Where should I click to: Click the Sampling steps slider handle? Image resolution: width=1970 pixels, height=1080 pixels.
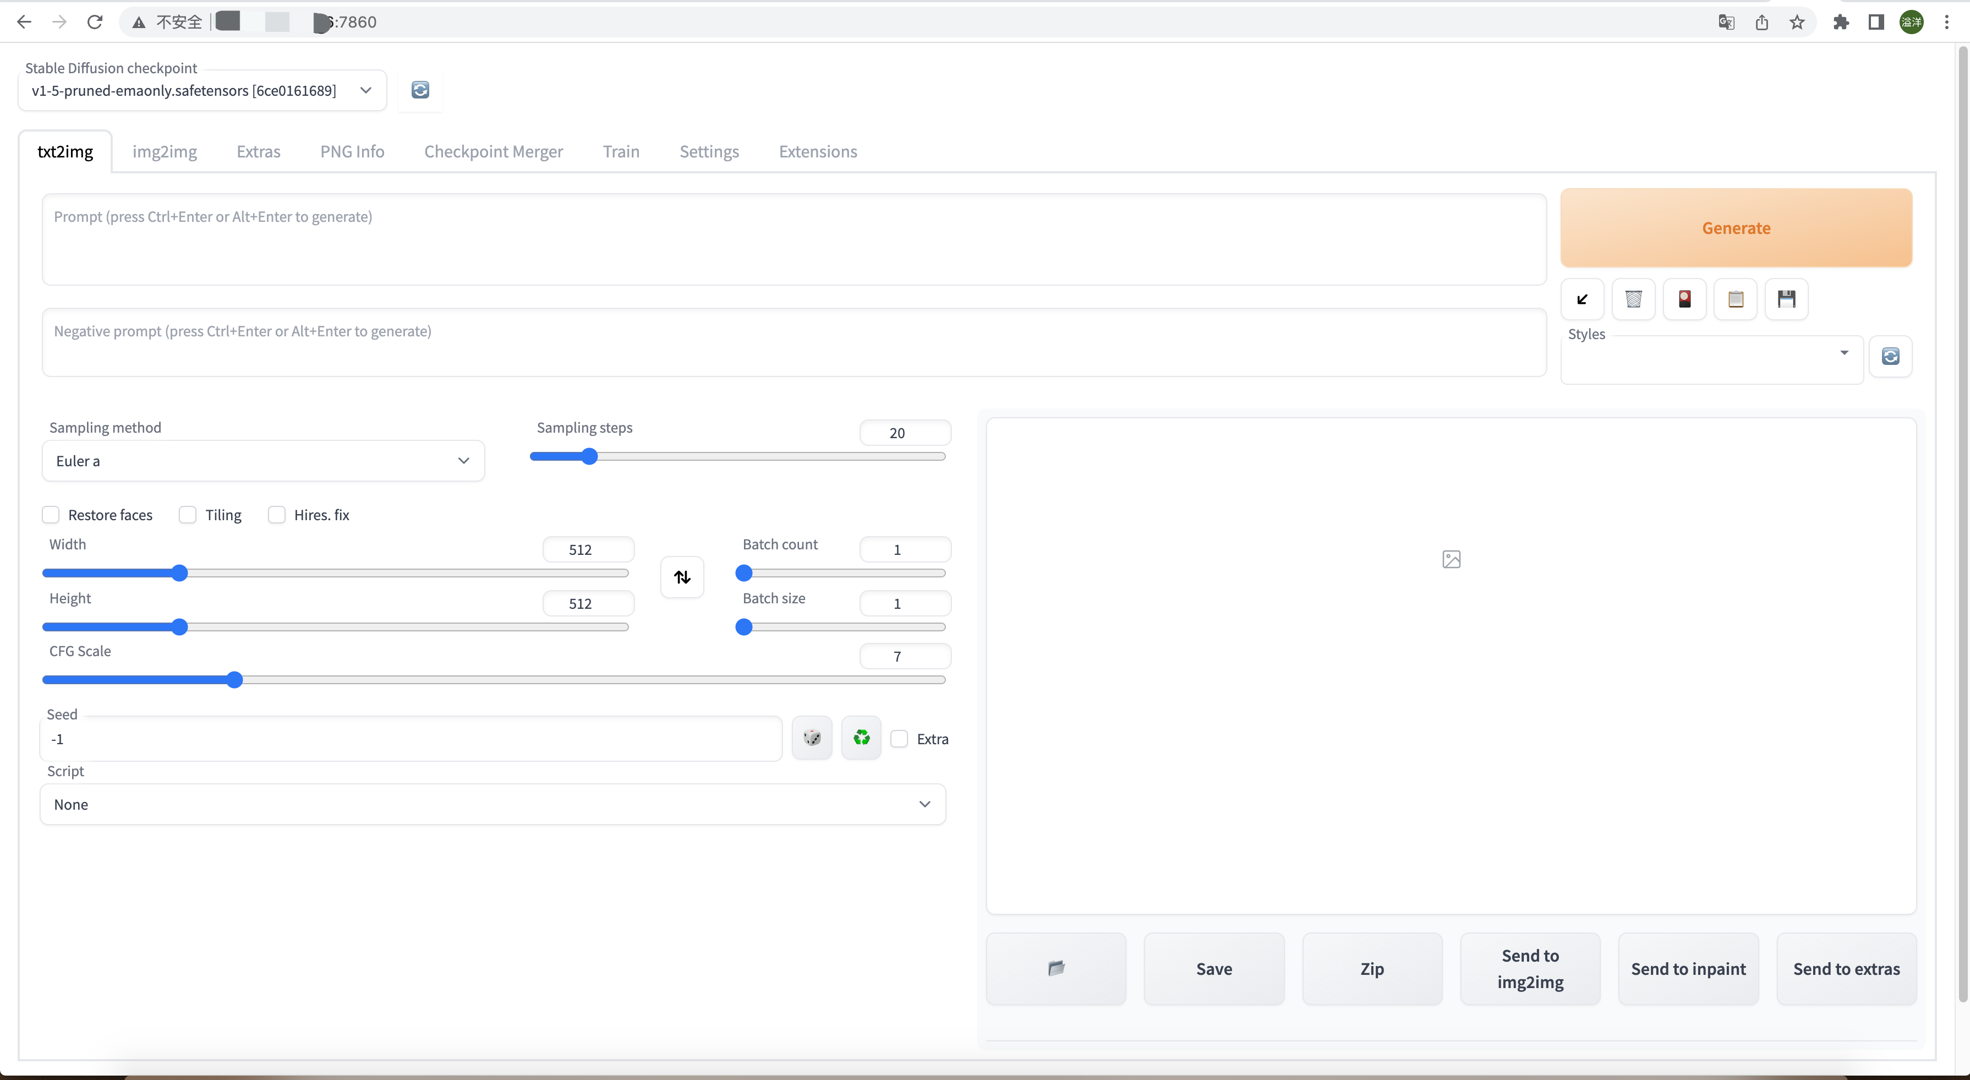click(x=589, y=457)
